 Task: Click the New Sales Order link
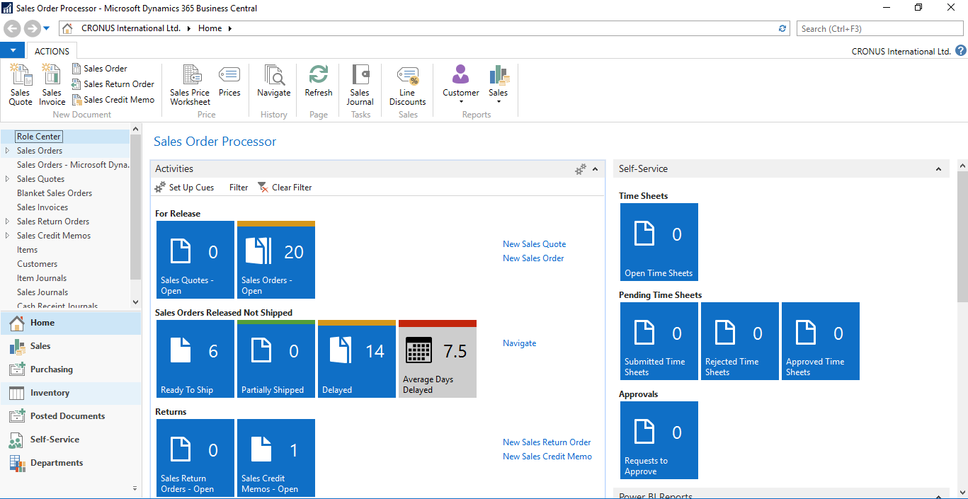coord(533,258)
